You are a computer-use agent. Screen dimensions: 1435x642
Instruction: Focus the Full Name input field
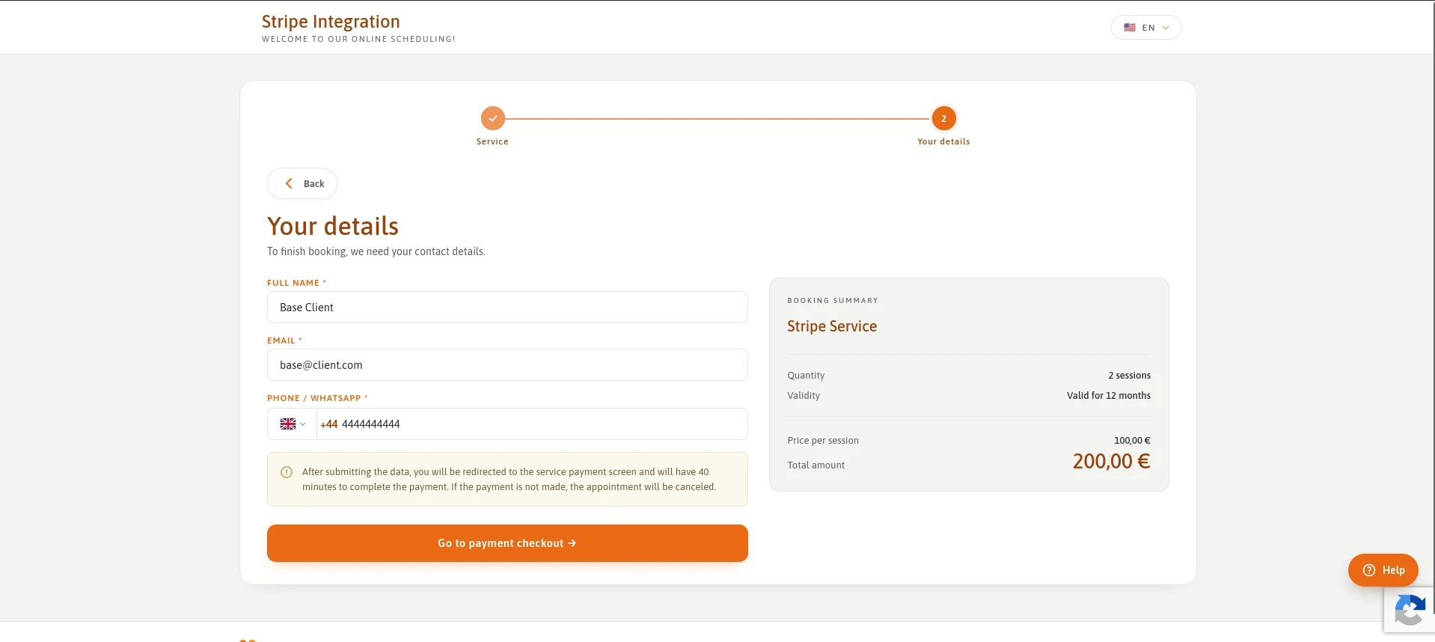[x=507, y=308]
